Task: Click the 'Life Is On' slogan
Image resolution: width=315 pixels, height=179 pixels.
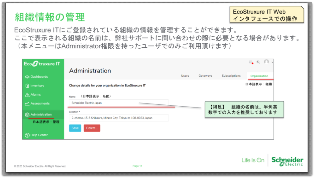Action: tap(253, 160)
